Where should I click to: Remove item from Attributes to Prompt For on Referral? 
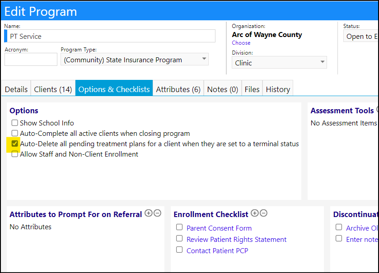[157, 213]
